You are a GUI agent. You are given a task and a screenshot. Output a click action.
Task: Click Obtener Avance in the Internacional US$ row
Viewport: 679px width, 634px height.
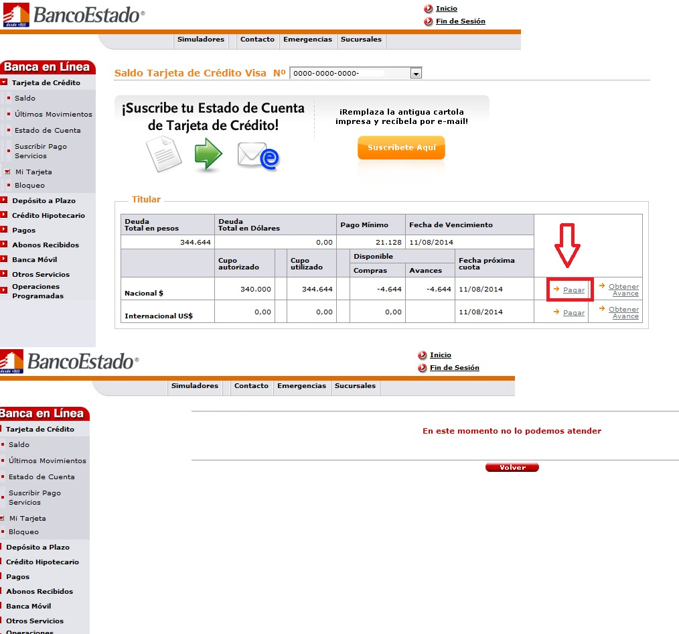pyautogui.click(x=623, y=313)
